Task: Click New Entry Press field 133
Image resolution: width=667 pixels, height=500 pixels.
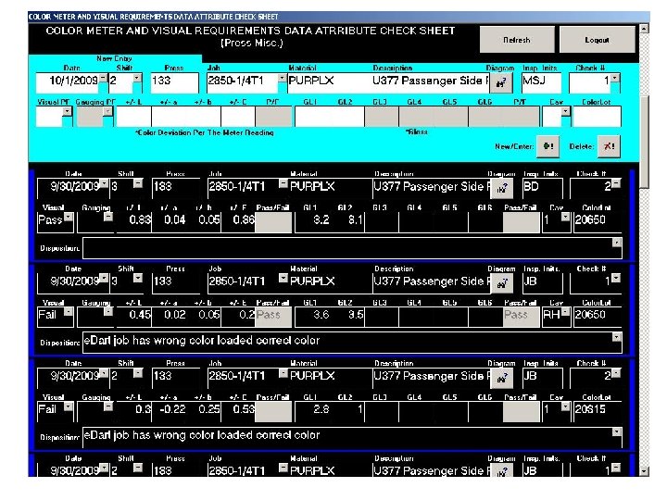Action: [175, 83]
